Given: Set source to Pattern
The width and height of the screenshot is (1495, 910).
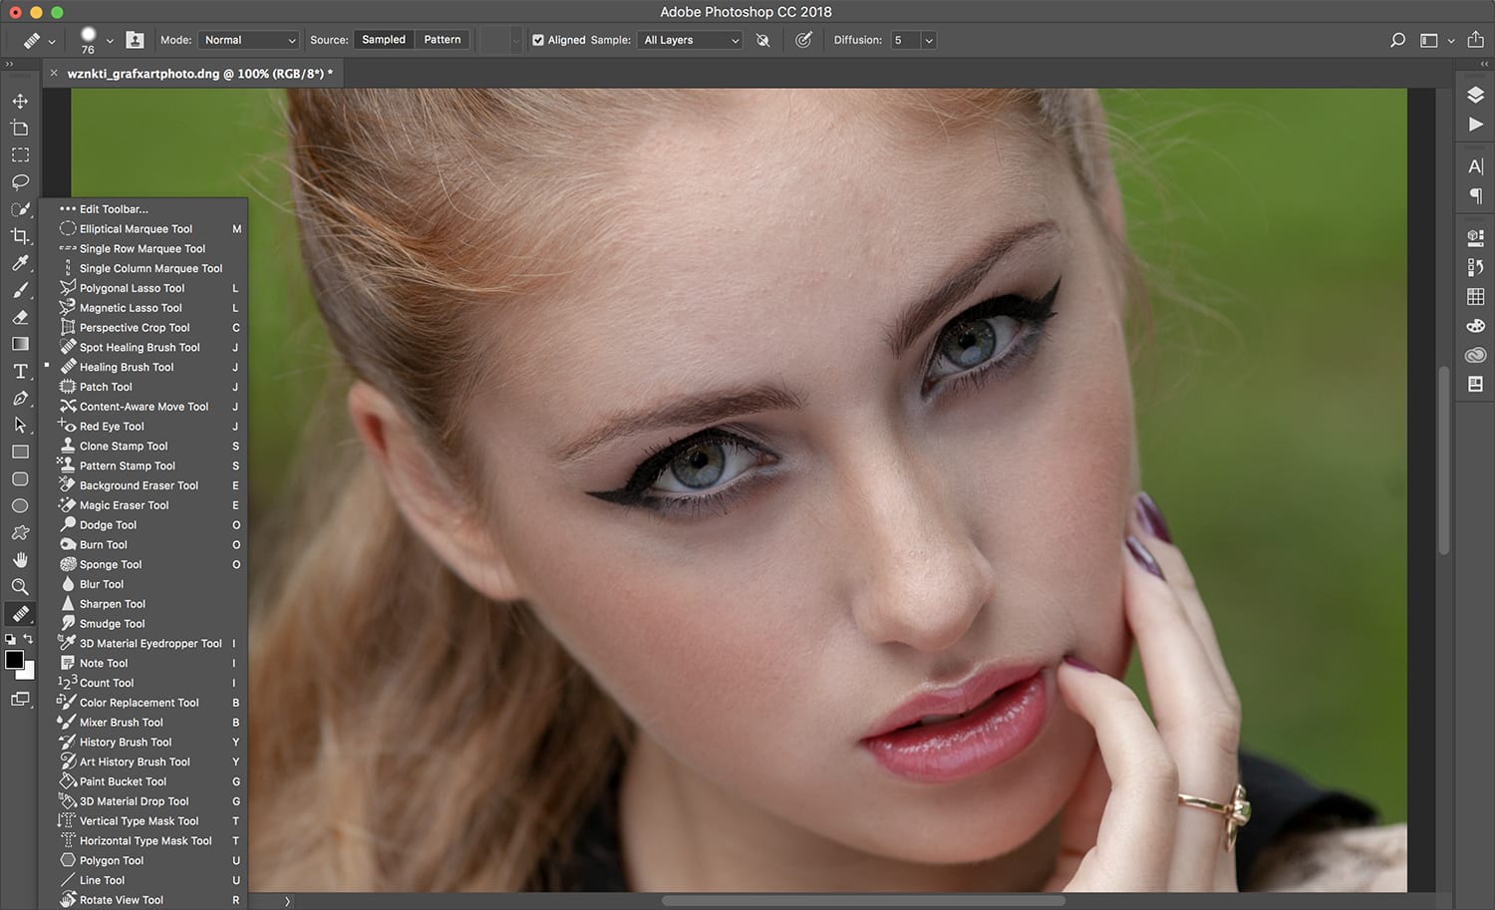Looking at the screenshot, I should click(x=443, y=40).
